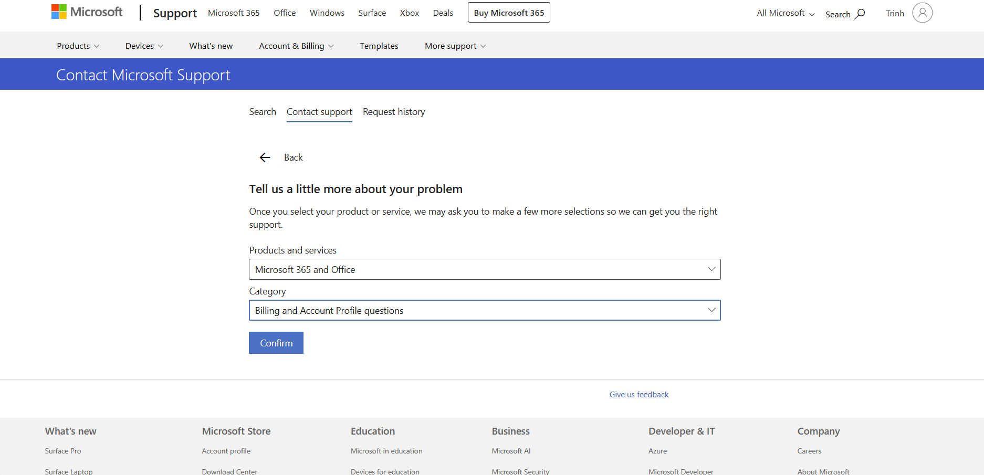Image resolution: width=984 pixels, height=475 pixels.
Task: Open Templates in navigation bar
Action: pos(379,46)
